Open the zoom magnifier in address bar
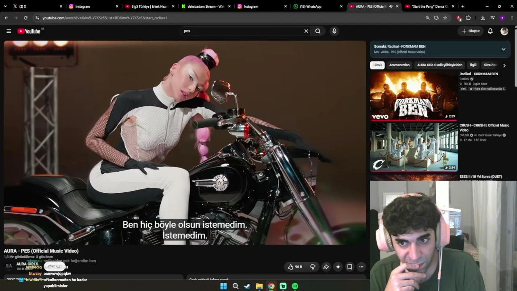517x291 pixels. point(427,18)
